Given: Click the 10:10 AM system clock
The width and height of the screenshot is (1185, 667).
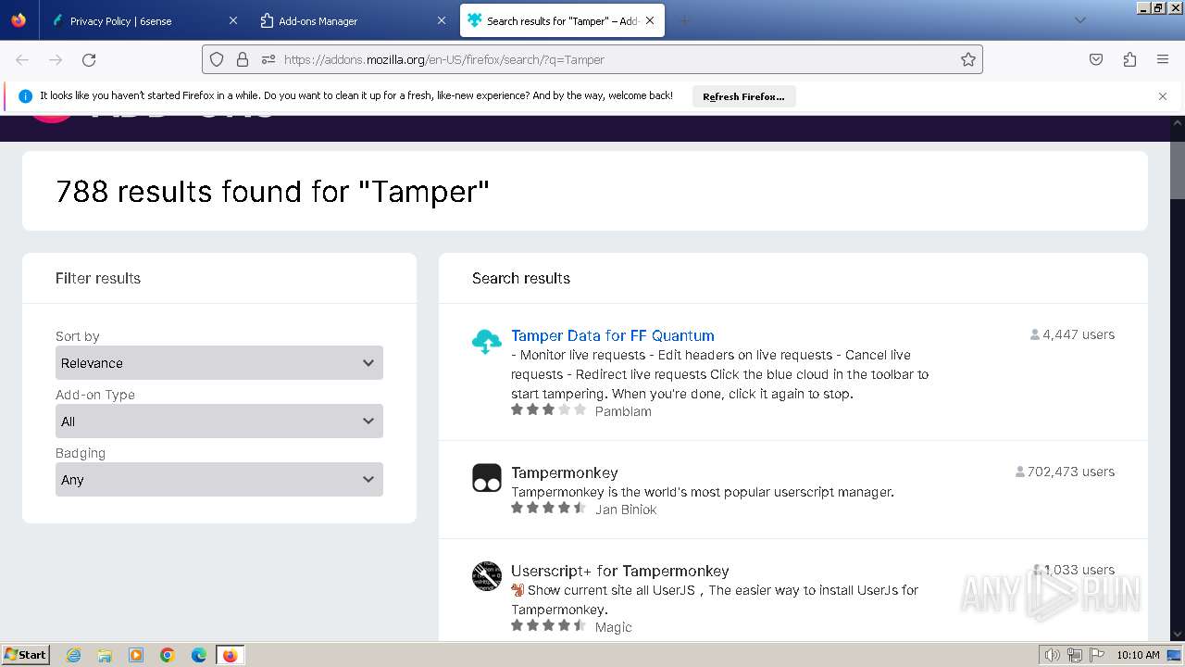Looking at the screenshot, I should tap(1138, 655).
